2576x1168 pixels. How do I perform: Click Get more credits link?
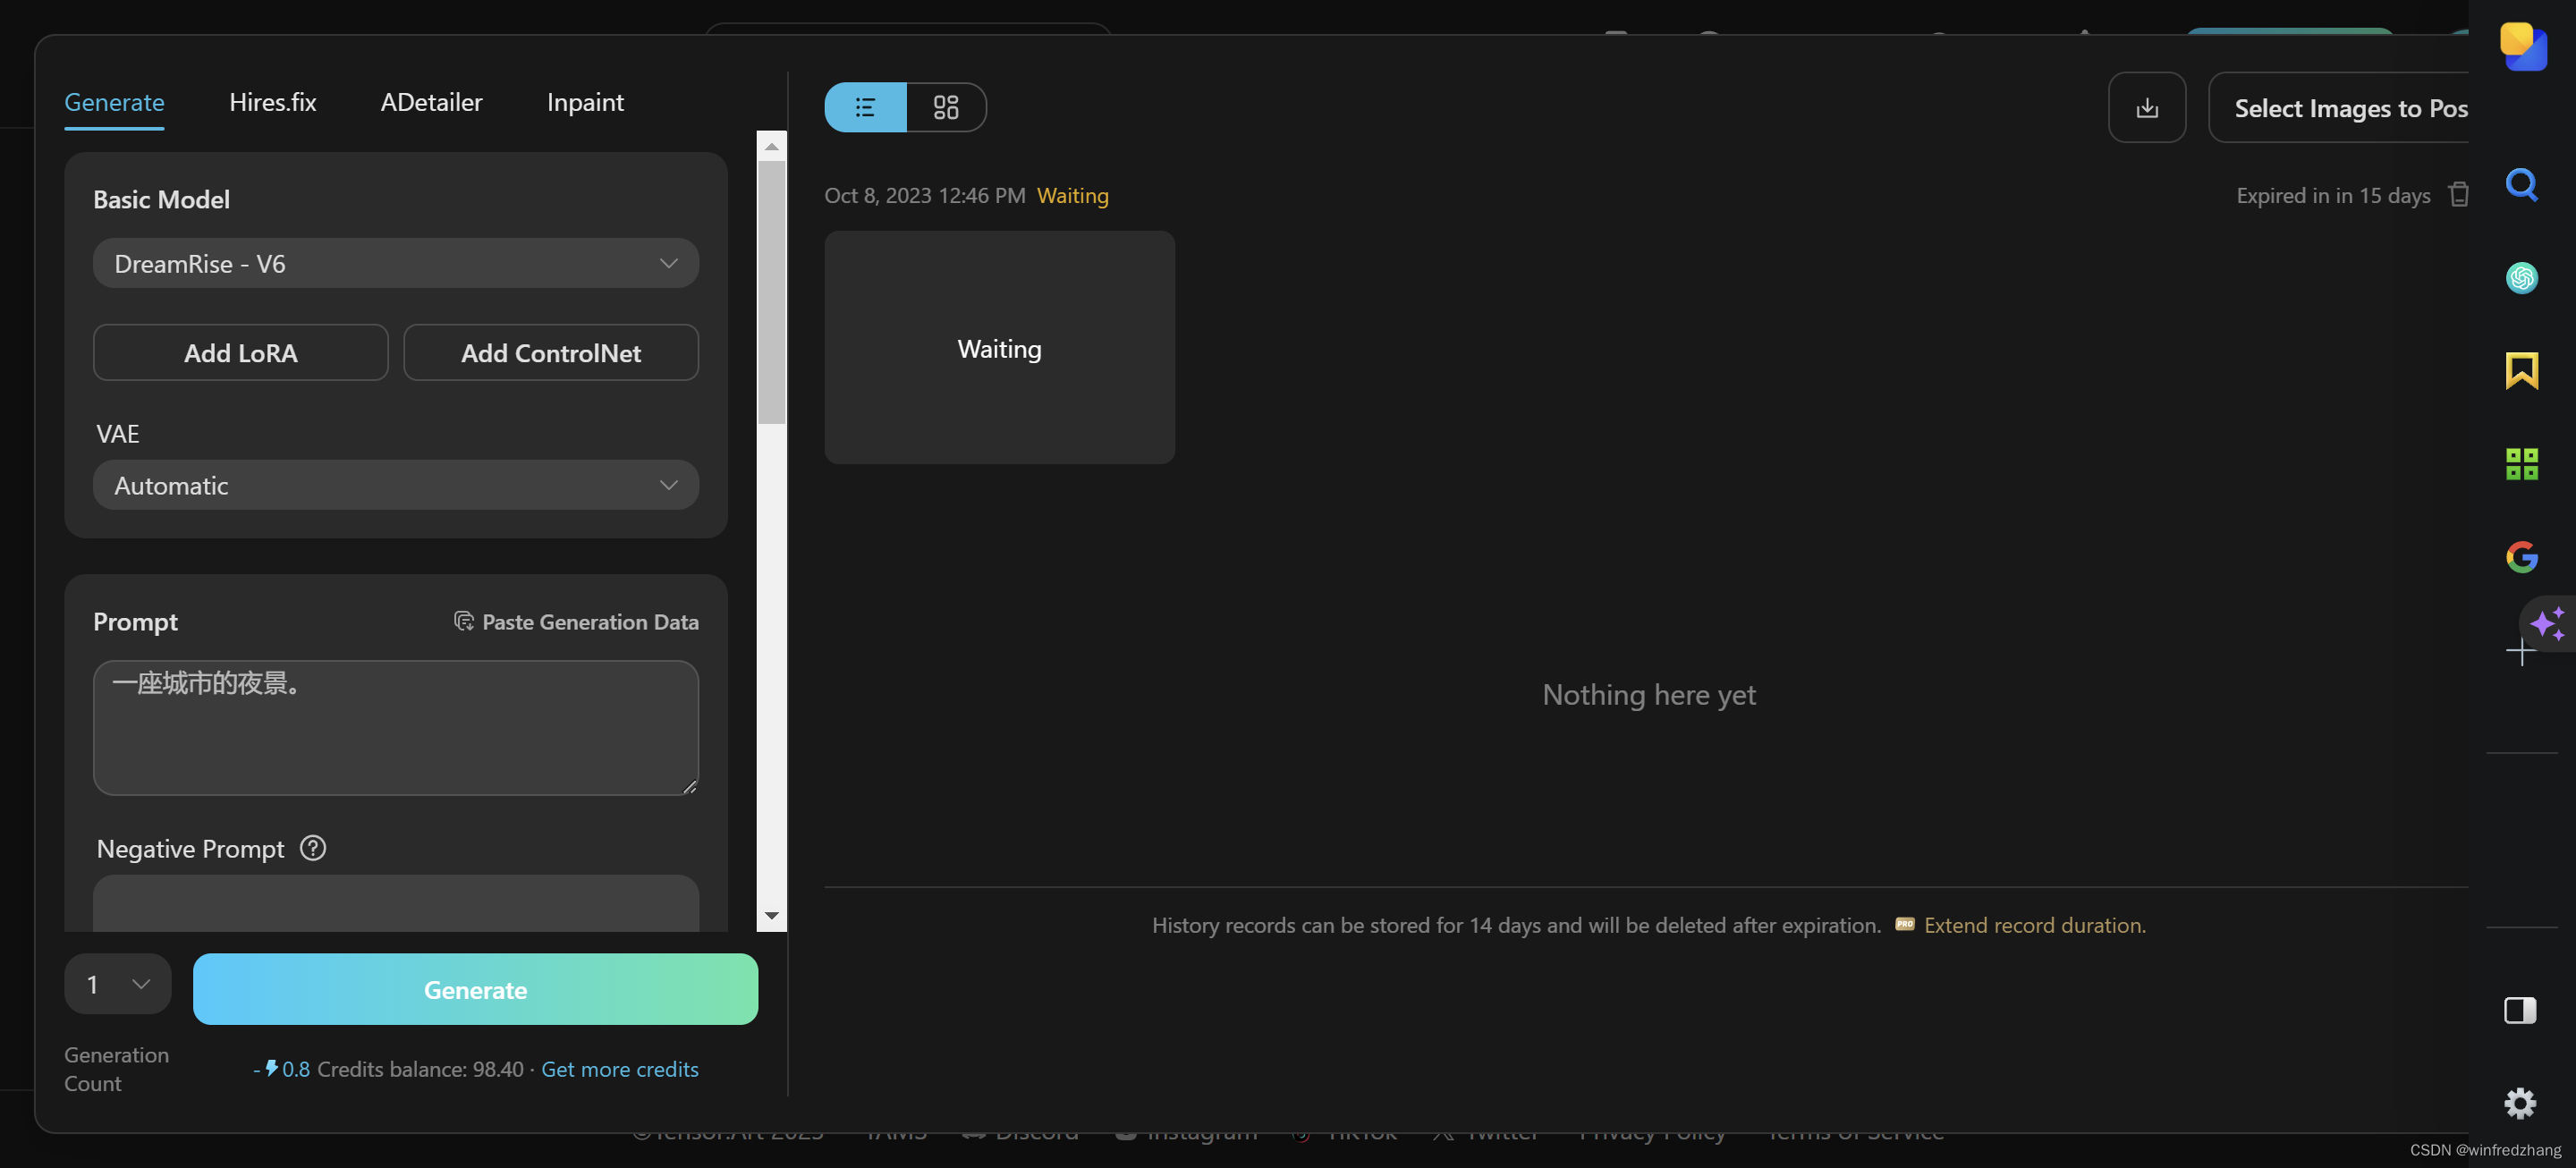pyautogui.click(x=619, y=1069)
